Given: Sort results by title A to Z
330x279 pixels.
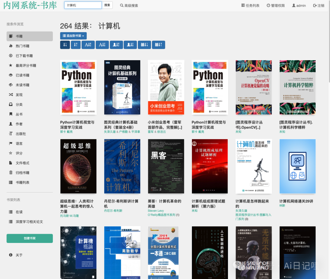Looking at the screenshot, I should (88, 45).
